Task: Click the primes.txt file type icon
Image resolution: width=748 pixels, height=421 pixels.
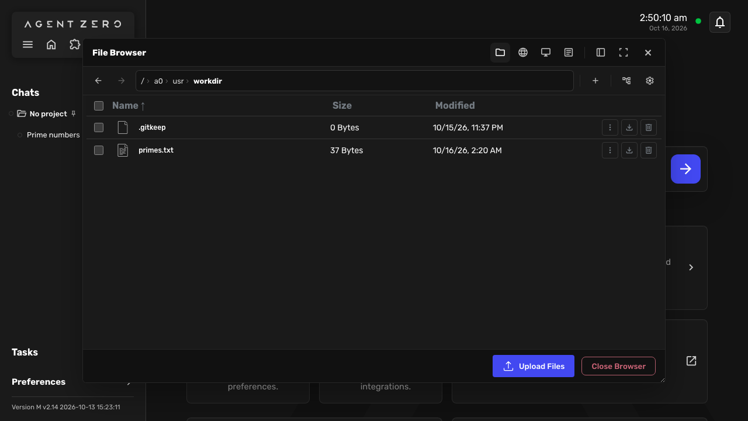Action: [123, 150]
